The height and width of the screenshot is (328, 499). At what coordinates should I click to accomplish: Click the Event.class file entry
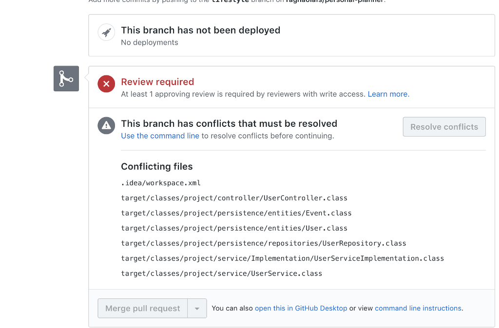pos(236,213)
